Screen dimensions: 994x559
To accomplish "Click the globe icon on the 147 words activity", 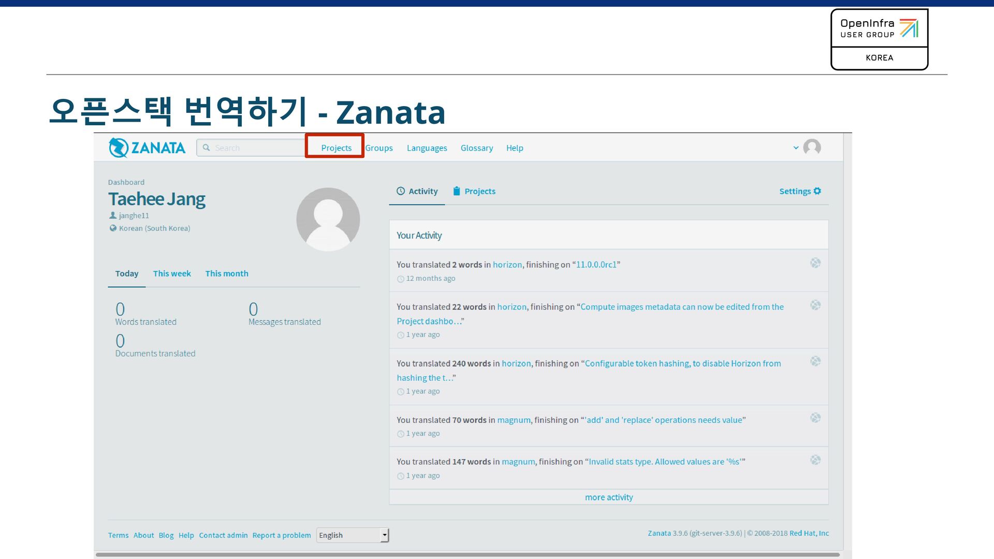I will tap(815, 460).
